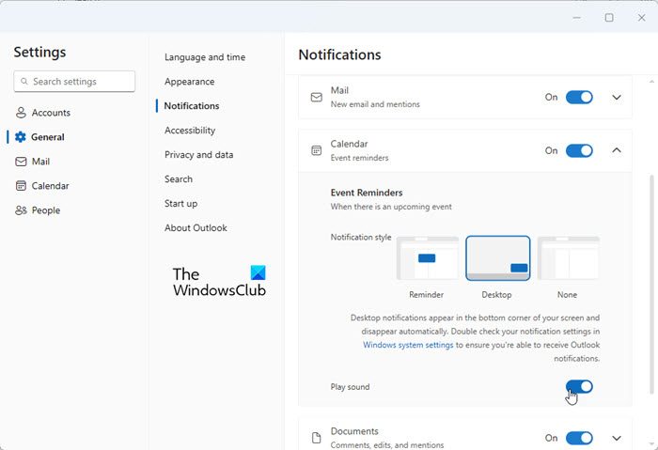Choose the None notification style
The height and width of the screenshot is (450, 658).
(568, 258)
